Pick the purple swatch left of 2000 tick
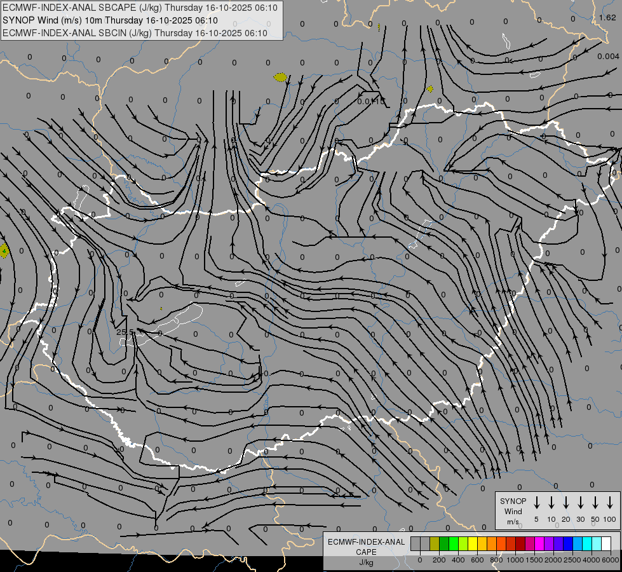Screen dimensions: 622x572 pos(548,543)
